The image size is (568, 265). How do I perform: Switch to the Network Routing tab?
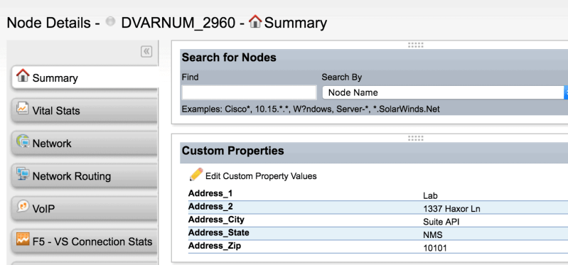point(85,176)
